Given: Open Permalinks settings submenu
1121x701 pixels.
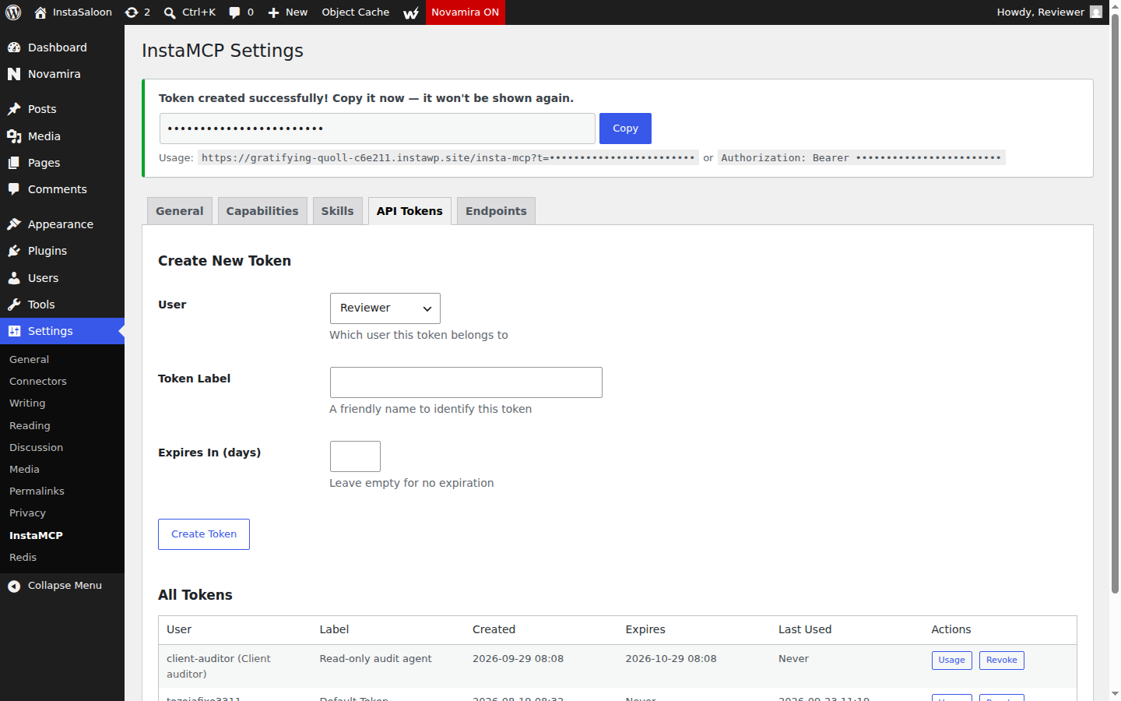Looking at the screenshot, I should click(x=37, y=491).
